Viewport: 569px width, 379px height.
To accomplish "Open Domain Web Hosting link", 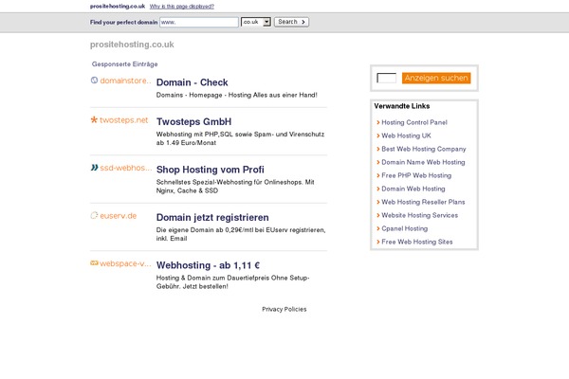I will pos(413,189).
